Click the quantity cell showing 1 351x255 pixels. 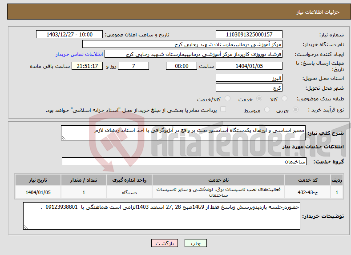click(x=84, y=192)
